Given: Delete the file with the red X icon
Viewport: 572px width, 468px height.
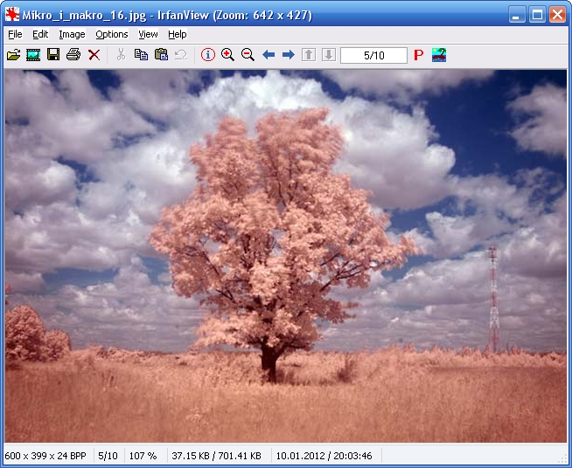Looking at the screenshot, I should click(x=94, y=55).
